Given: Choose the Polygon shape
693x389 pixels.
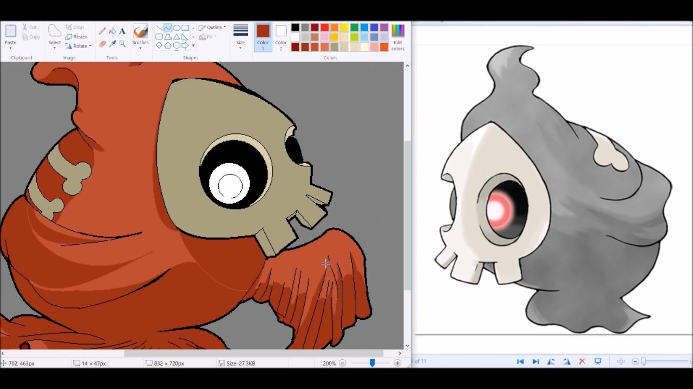Looking at the screenshot, I should pyautogui.click(x=168, y=37).
